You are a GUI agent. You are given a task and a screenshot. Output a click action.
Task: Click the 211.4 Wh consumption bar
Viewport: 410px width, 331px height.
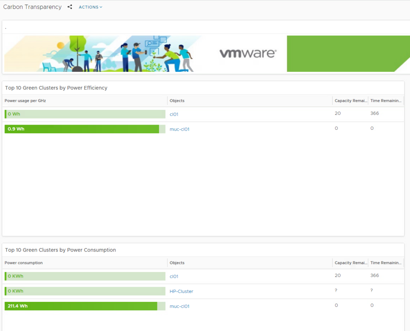pyautogui.click(x=85, y=306)
